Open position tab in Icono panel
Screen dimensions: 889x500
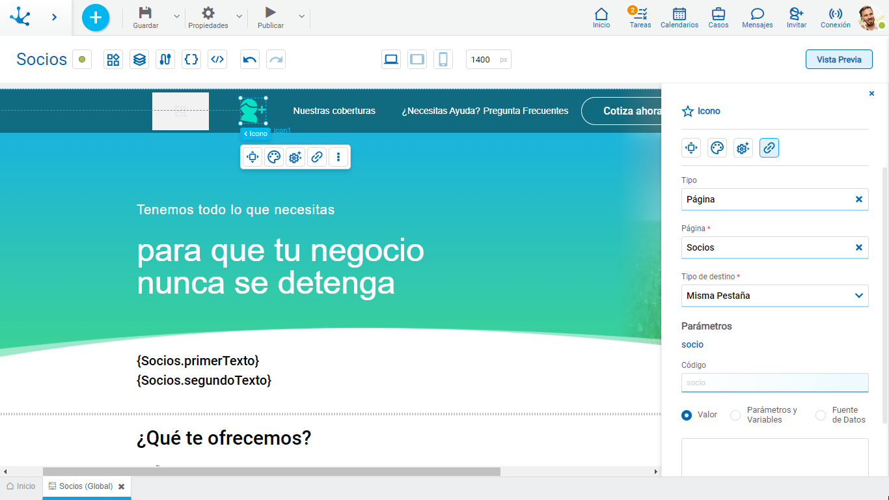(x=691, y=148)
